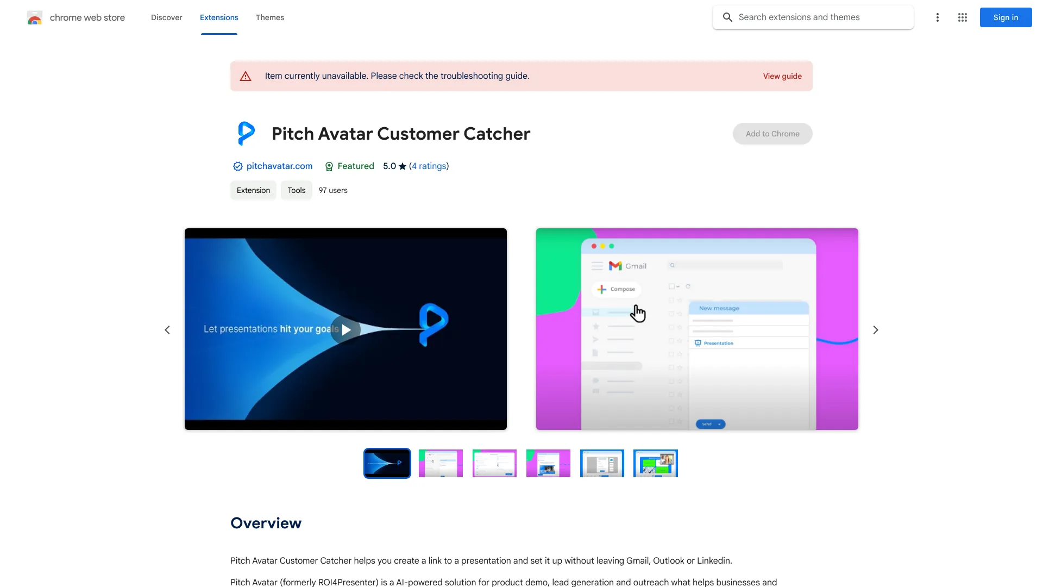The height and width of the screenshot is (587, 1043).
Task: Click the Add to Chrome button
Action: click(772, 133)
